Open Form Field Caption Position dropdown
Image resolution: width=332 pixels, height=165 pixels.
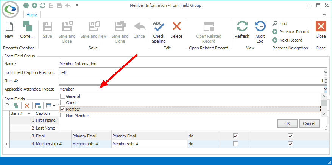tap(326, 72)
